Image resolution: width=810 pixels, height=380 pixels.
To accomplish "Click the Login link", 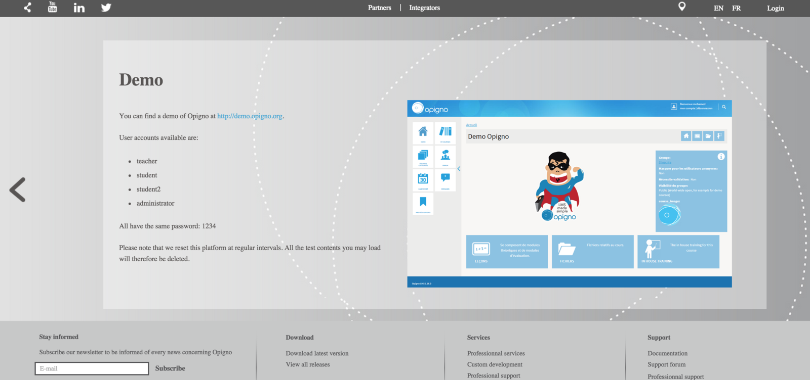I will pos(775,8).
